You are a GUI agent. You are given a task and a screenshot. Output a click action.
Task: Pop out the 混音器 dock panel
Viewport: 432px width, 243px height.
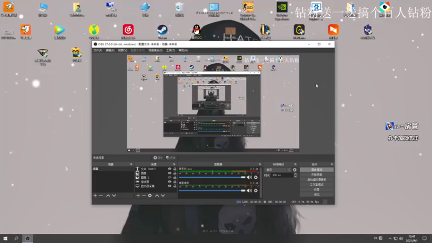(x=260, y=164)
